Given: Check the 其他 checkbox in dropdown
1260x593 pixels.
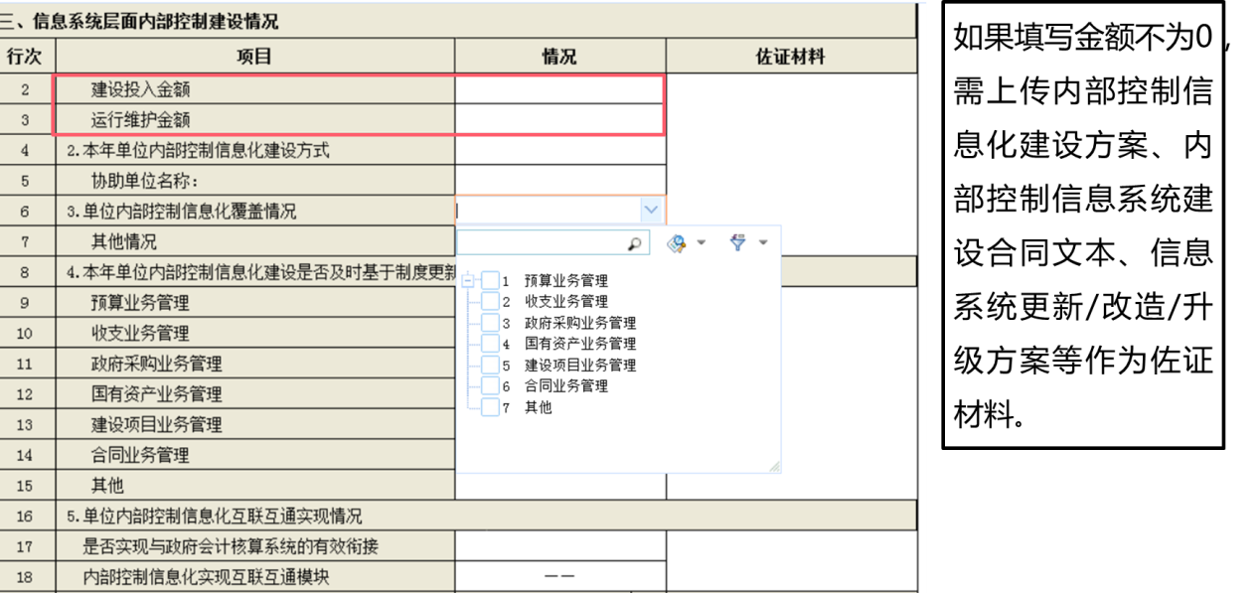Looking at the screenshot, I should [x=490, y=407].
